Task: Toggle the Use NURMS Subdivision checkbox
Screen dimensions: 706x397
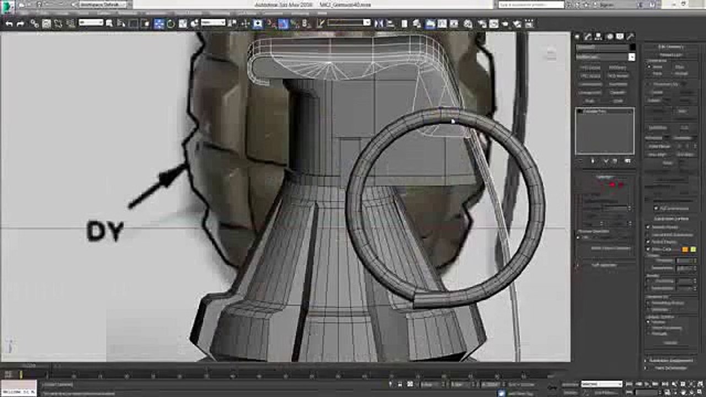Action: point(649,235)
